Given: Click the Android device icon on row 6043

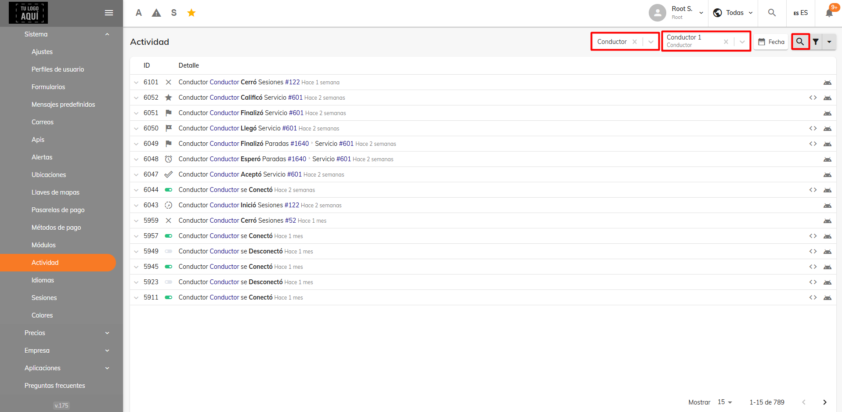Looking at the screenshot, I should tap(828, 206).
